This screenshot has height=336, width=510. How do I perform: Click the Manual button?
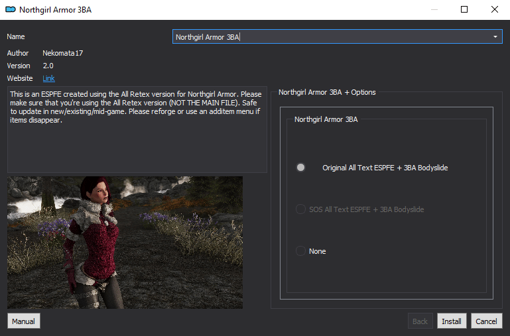point(24,321)
